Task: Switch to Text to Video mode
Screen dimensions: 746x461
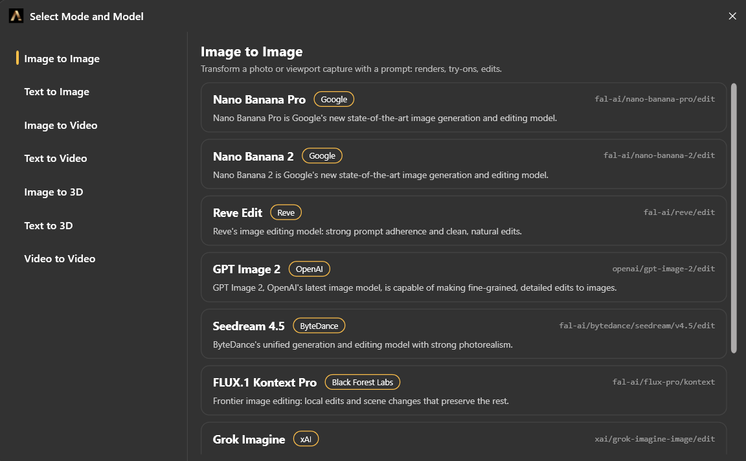Action: tap(56, 159)
